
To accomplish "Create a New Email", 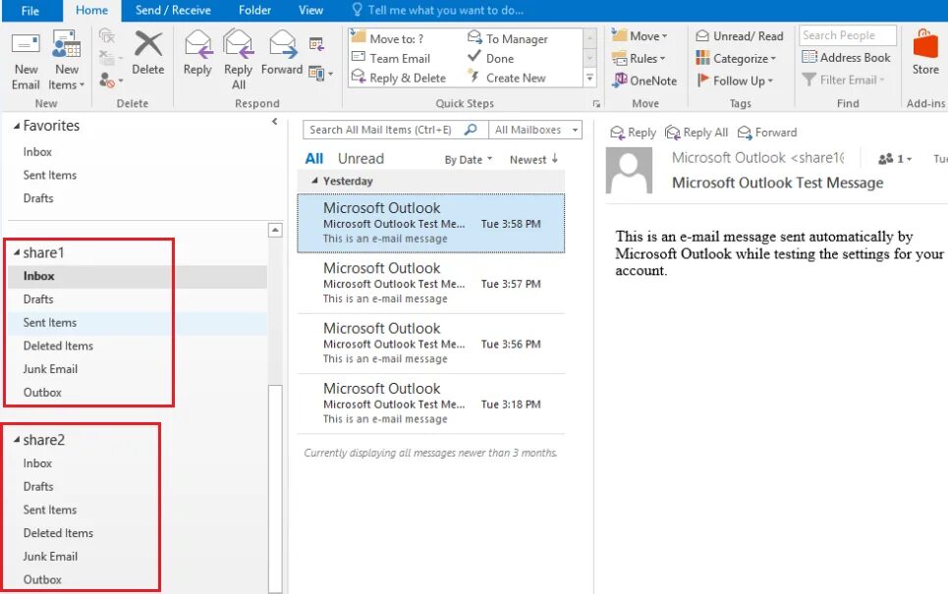I will pos(26,61).
